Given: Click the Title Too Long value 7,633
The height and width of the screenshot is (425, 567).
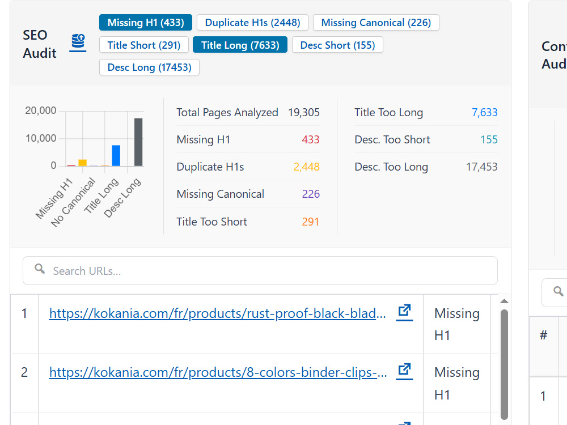Looking at the screenshot, I should coord(485,112).
